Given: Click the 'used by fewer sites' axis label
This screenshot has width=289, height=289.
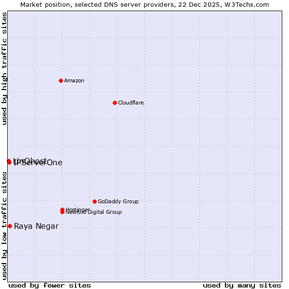Looking at the screenshot, I should (50, 286).
